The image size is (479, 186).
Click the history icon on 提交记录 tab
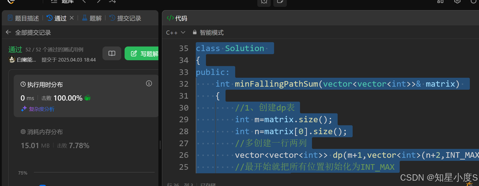coord(112,18)
